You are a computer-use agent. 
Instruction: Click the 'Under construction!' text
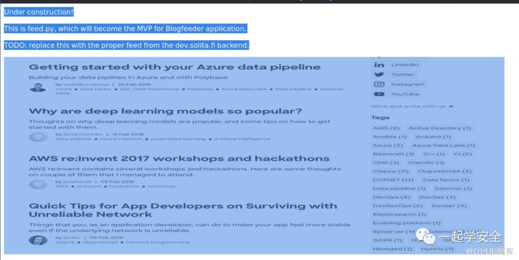(38, 12)
